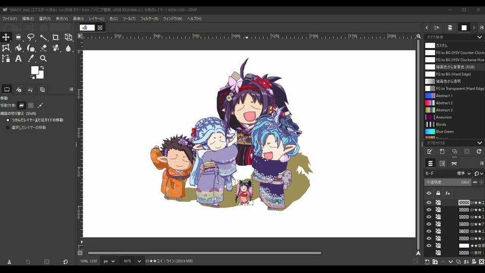Open the mode group switcher dropdown
This screenshot has width=485, height=273.
[x=478, y=173]
